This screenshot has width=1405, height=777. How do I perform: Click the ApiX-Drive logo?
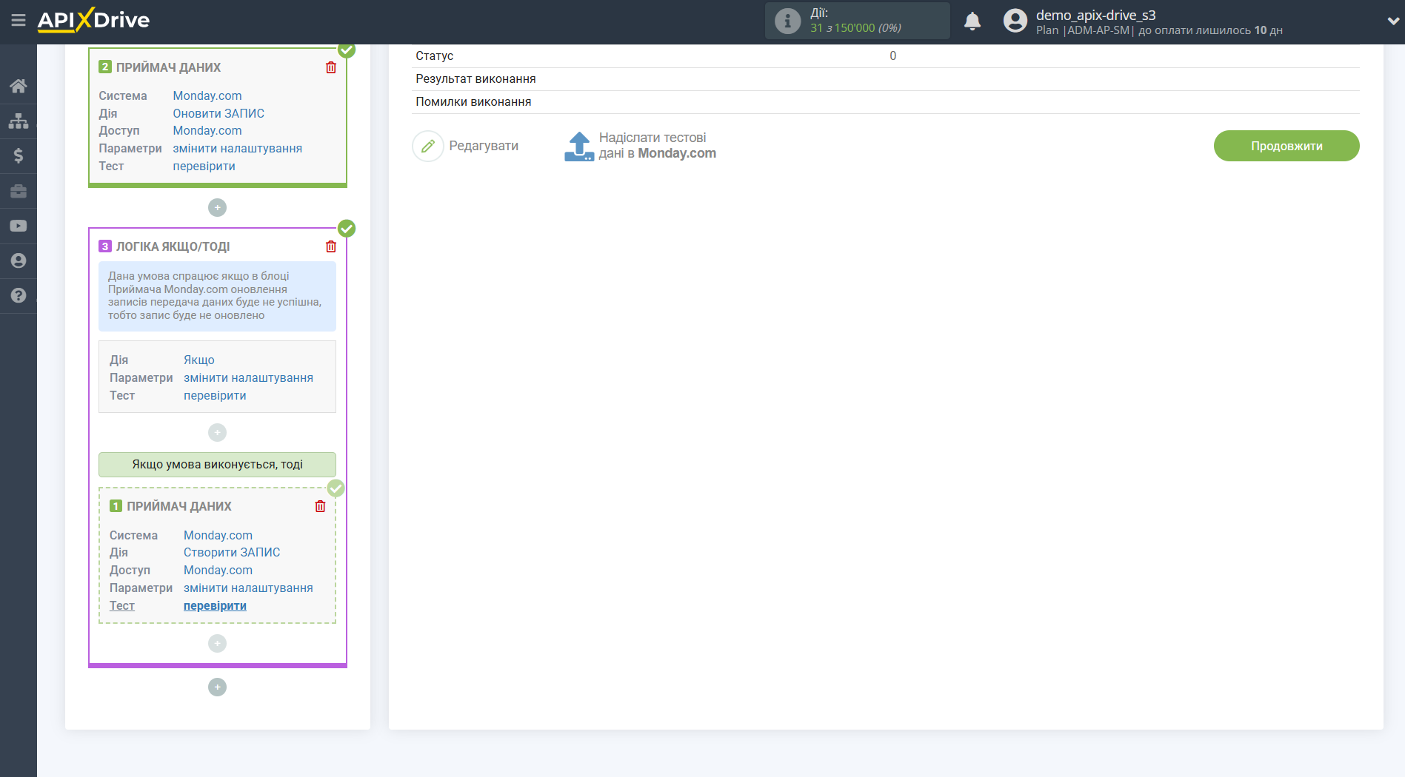tap(94, 20)
